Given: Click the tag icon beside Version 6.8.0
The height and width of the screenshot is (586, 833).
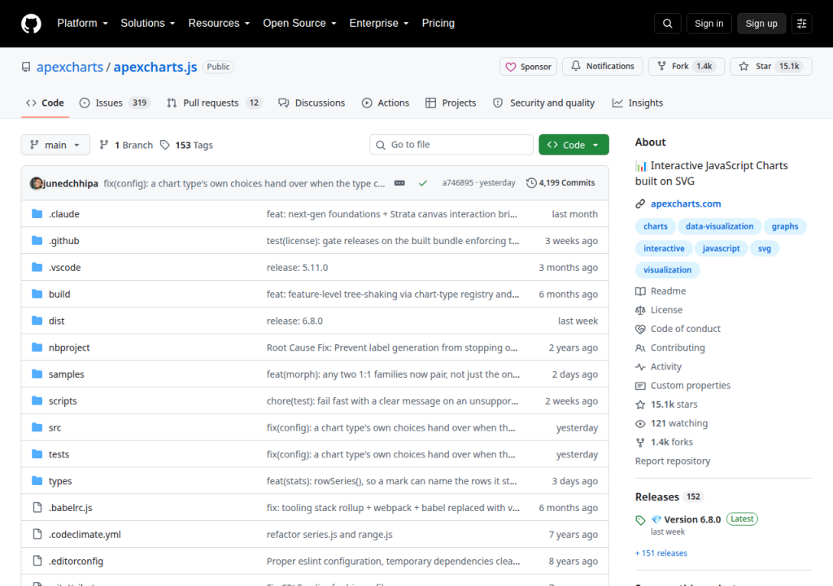Looking at the screenshot, I should 640,520.
